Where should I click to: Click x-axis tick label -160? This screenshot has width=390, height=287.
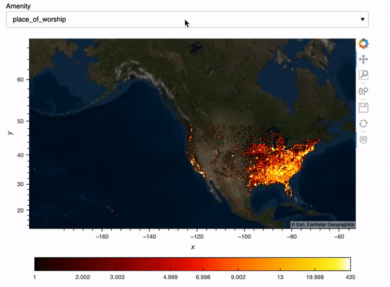coord(102,237)
